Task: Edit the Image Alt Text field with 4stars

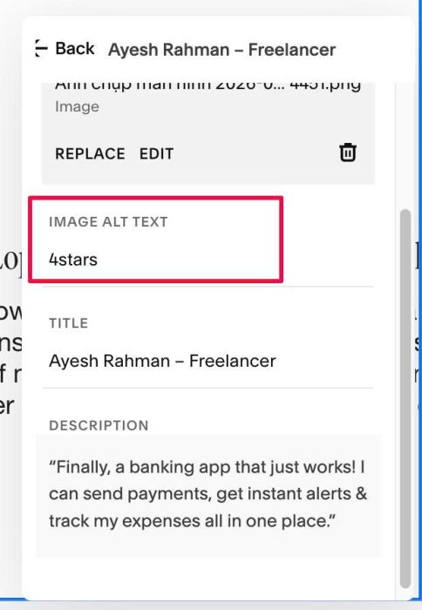Action: click(x=208, y=260)
